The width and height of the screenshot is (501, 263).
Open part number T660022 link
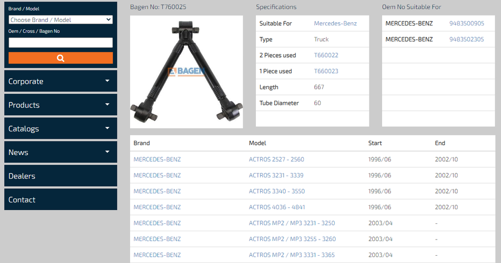pos(326,55)
